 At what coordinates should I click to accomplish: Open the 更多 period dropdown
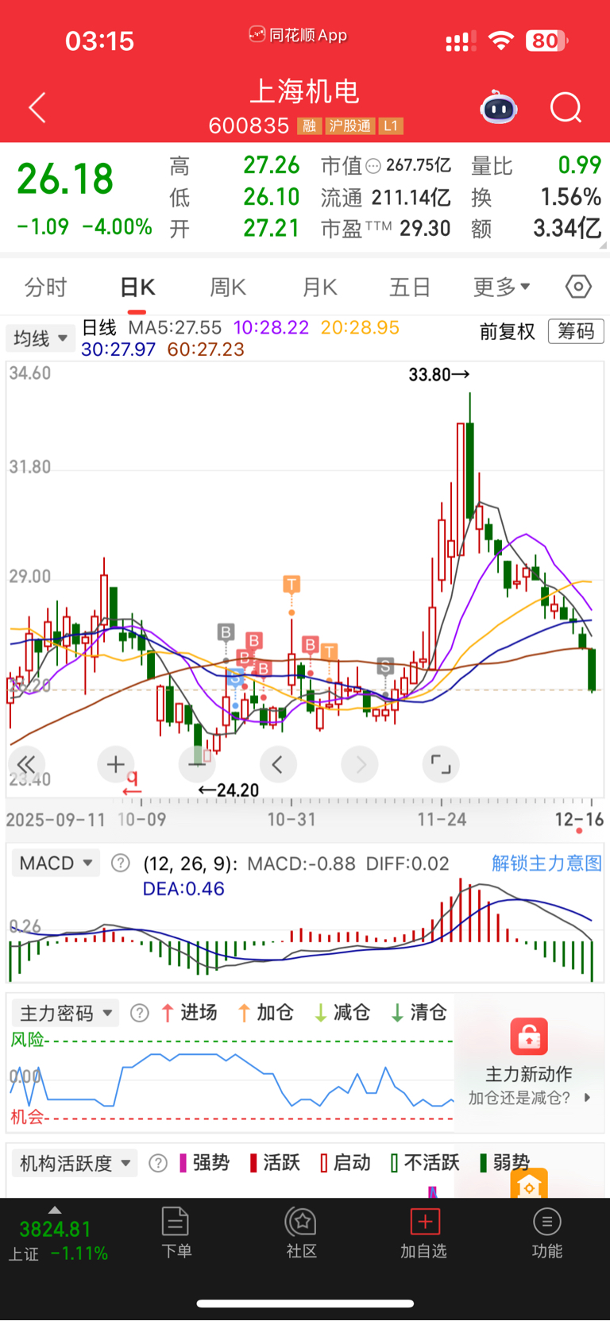(x=501, y=287)
